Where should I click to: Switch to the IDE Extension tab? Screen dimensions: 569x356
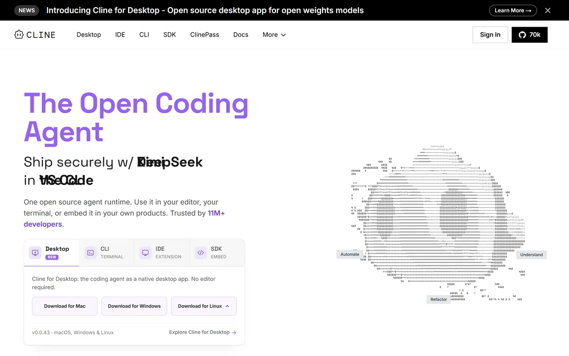pos(162,253)
